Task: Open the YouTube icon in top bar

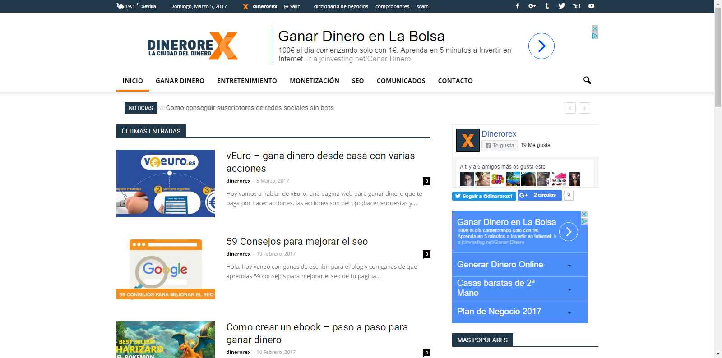Action: [x=591, y=6]
